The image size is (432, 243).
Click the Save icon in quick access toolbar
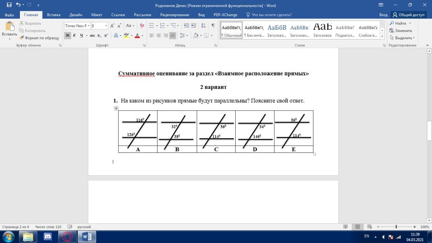(9, 5)
